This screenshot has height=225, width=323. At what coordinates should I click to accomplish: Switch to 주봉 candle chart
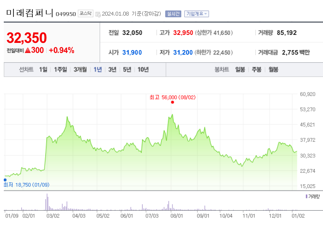coord(257,70)
